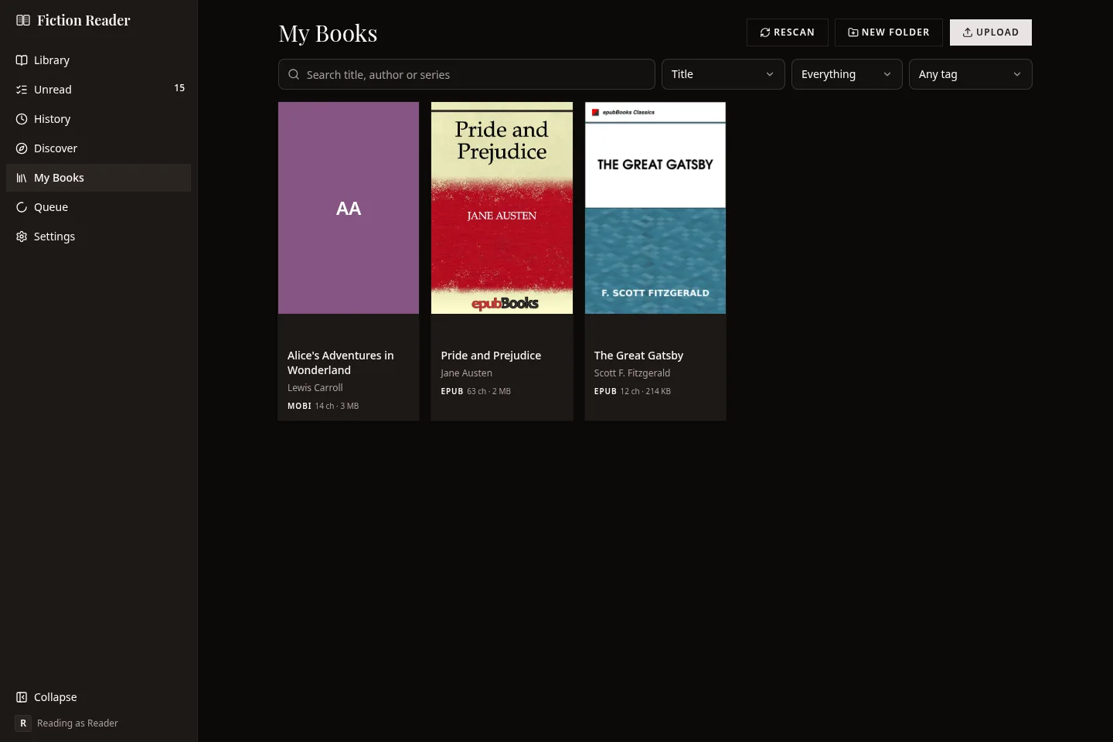The height and width of the screenshot is (742, 1113).
Task: Click the Upload button
Action: (x=991, y=32)
